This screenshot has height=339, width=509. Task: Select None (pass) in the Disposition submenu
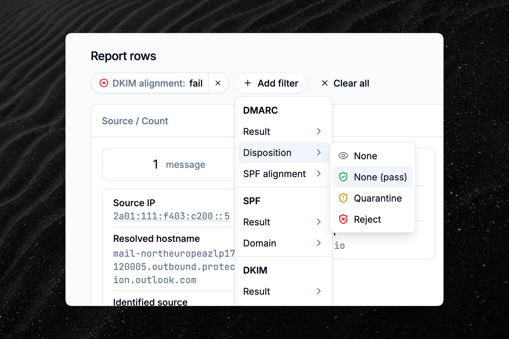[x=380, y=177]
